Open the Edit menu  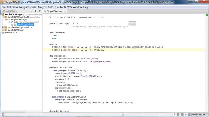click(x=9, y=7)
